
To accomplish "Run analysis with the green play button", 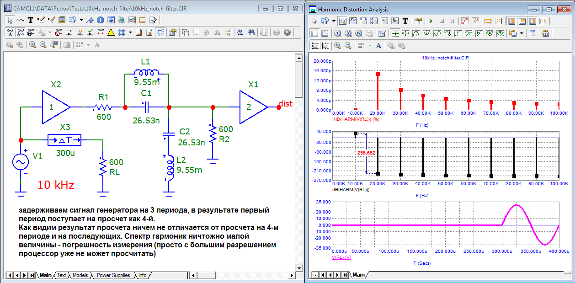I will coord(431,21).
